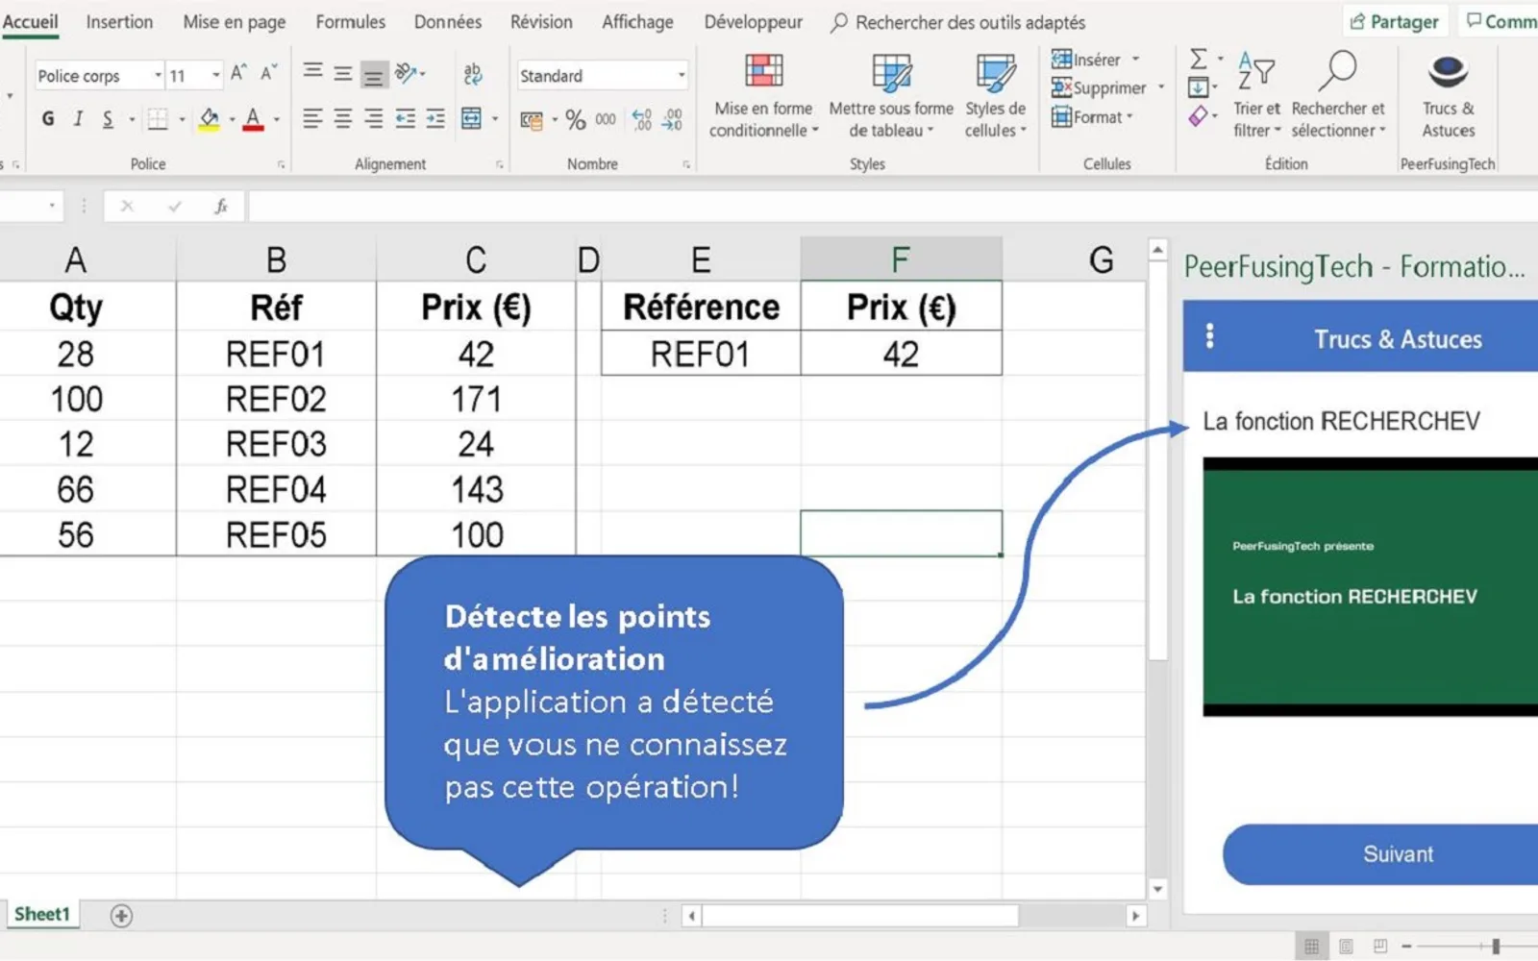The width and height of the screenshot is (1538, 961).
Task: Open Rechercher et sélectionner magnifier
Action: click(1338, 96)
